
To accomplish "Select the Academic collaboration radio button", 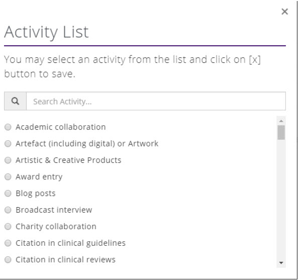I will pyautogui.click(x=8, y=127).
